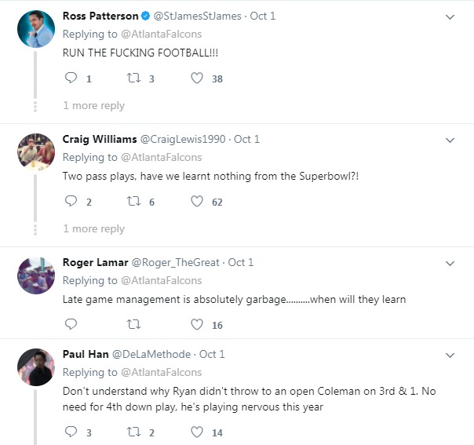The image size is (474, 445).
Task: Like Paul Han's tweet
Action: point(198,432)
